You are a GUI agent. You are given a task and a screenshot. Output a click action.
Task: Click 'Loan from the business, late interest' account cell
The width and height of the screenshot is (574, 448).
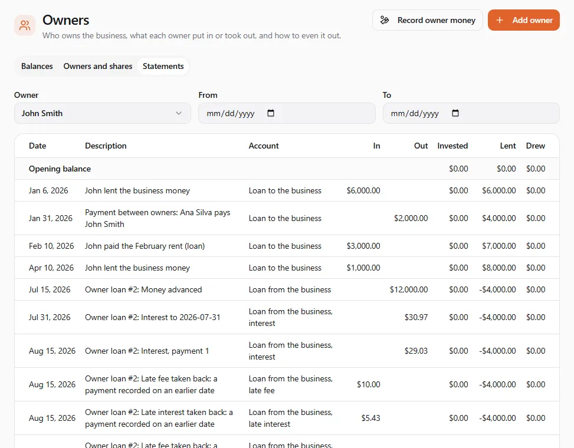(291, 419)
